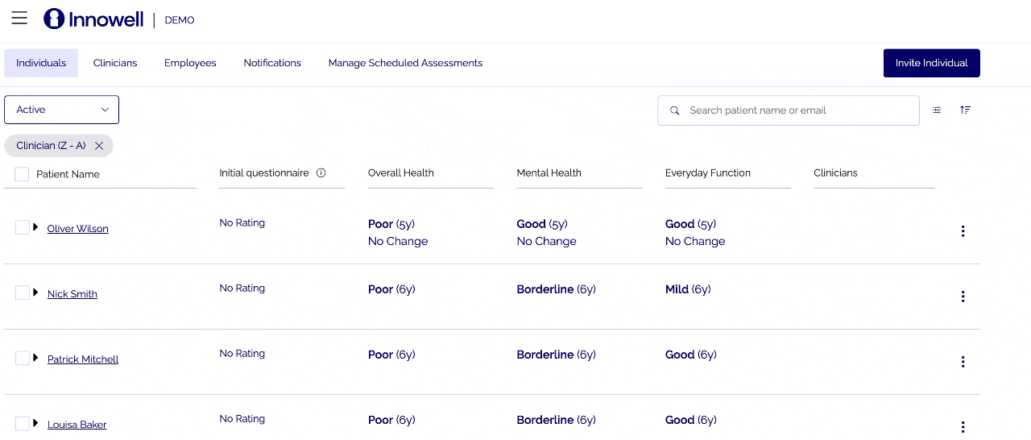Open Patrick Mitchell's patient profile
1031x440 pixels.
point(83,359)
